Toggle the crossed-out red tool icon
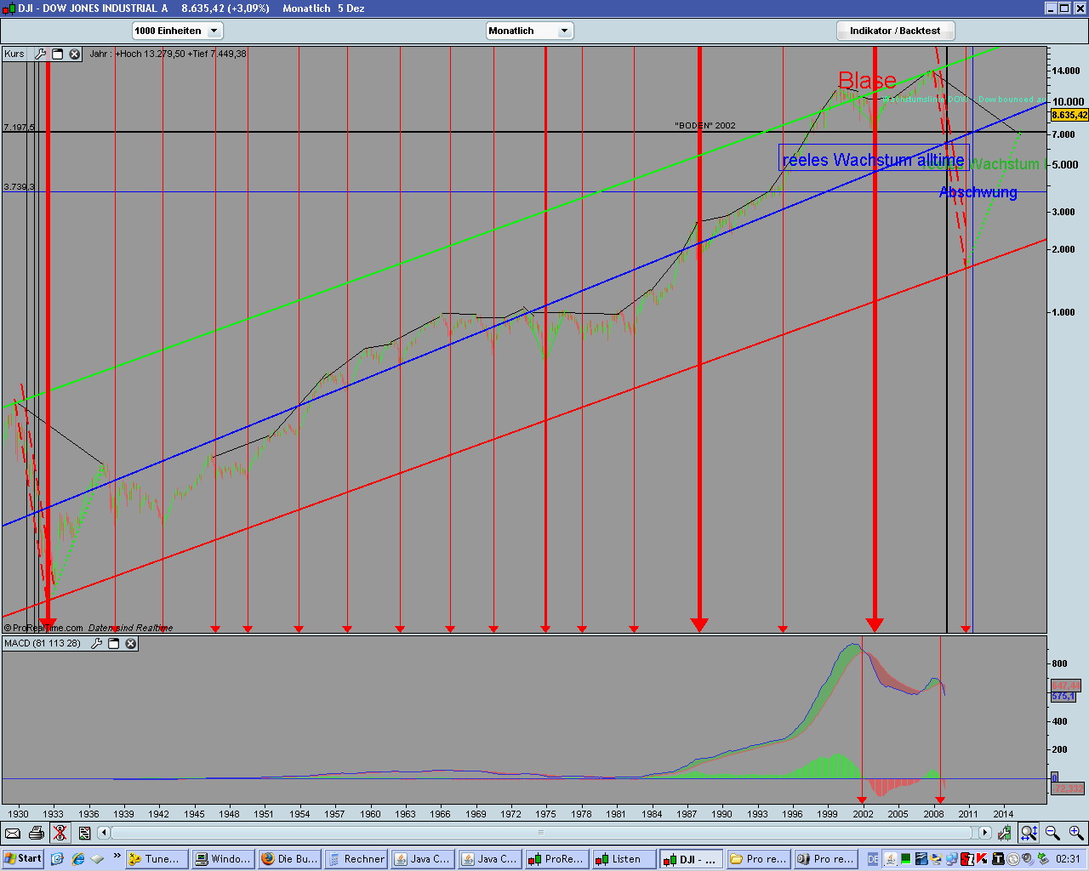 (60, 833)
